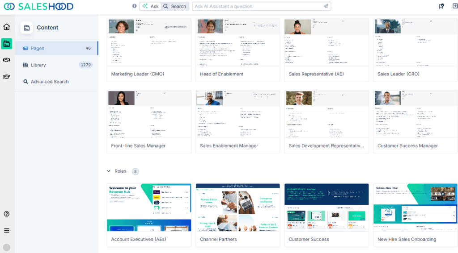The height and width of the screenshot is (253, 458).
Task: Open the Home icon in left rail
Action: (6, 27)
